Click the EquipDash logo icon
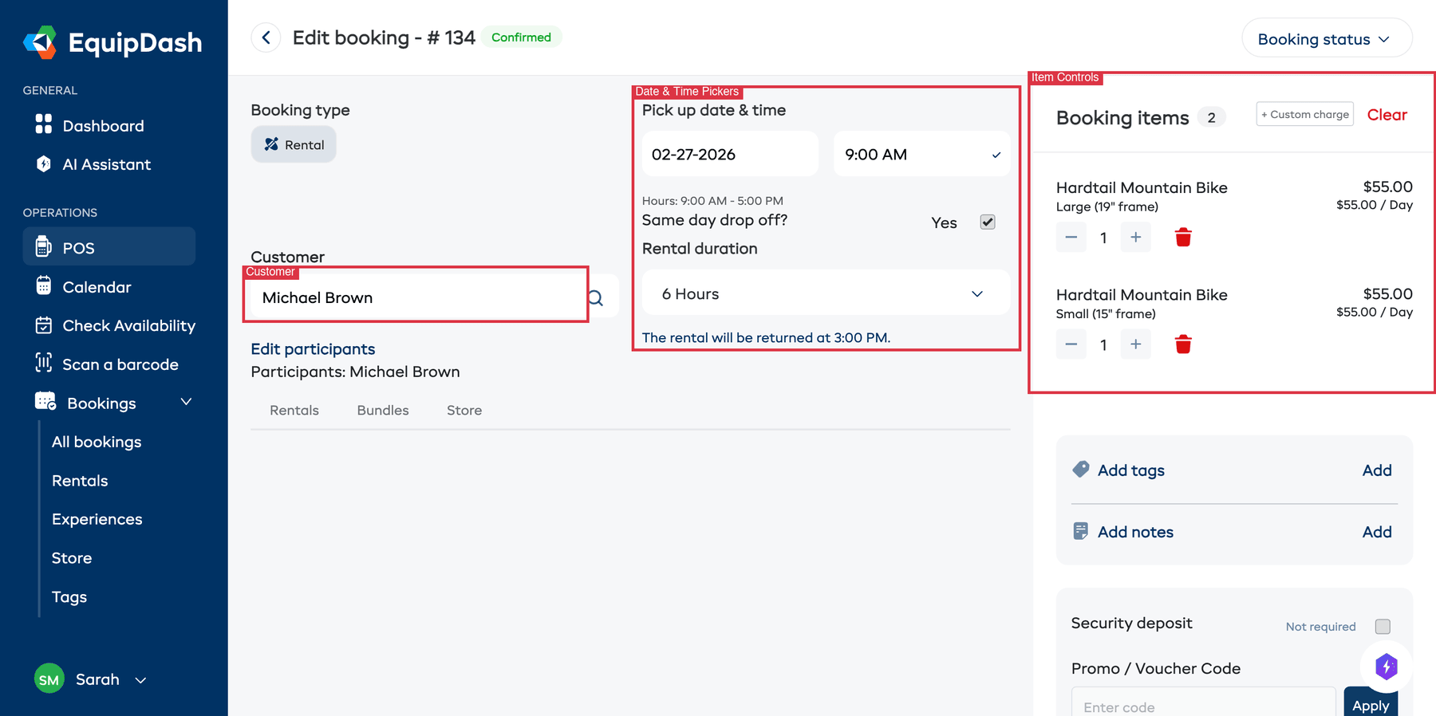 click(40, 42)
